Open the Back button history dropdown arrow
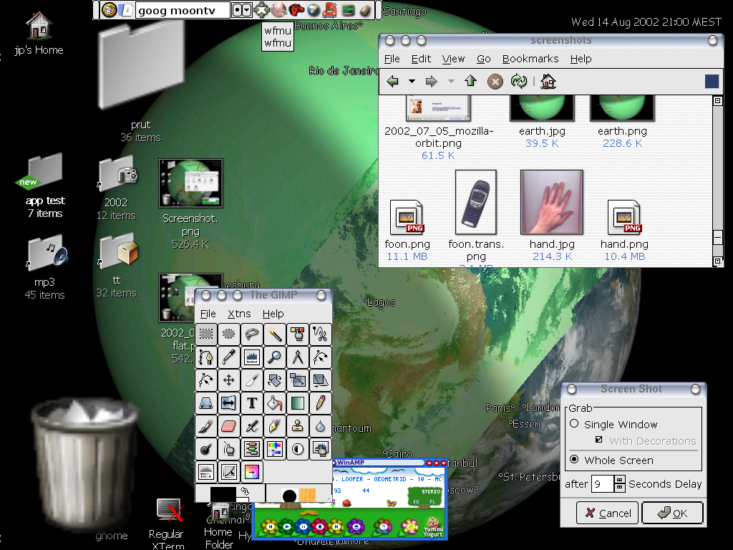 click(x=412, y=82)
